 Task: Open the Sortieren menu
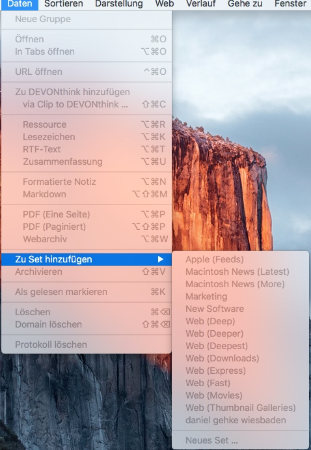(x=64, y=4)
